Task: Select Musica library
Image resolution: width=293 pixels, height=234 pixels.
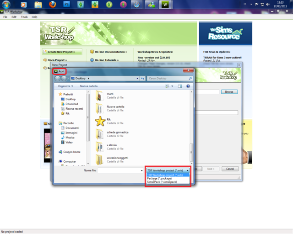Action: click(x=70, y=138)
